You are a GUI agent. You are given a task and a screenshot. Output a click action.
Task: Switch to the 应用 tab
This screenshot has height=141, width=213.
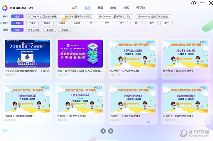click(74, 8)
